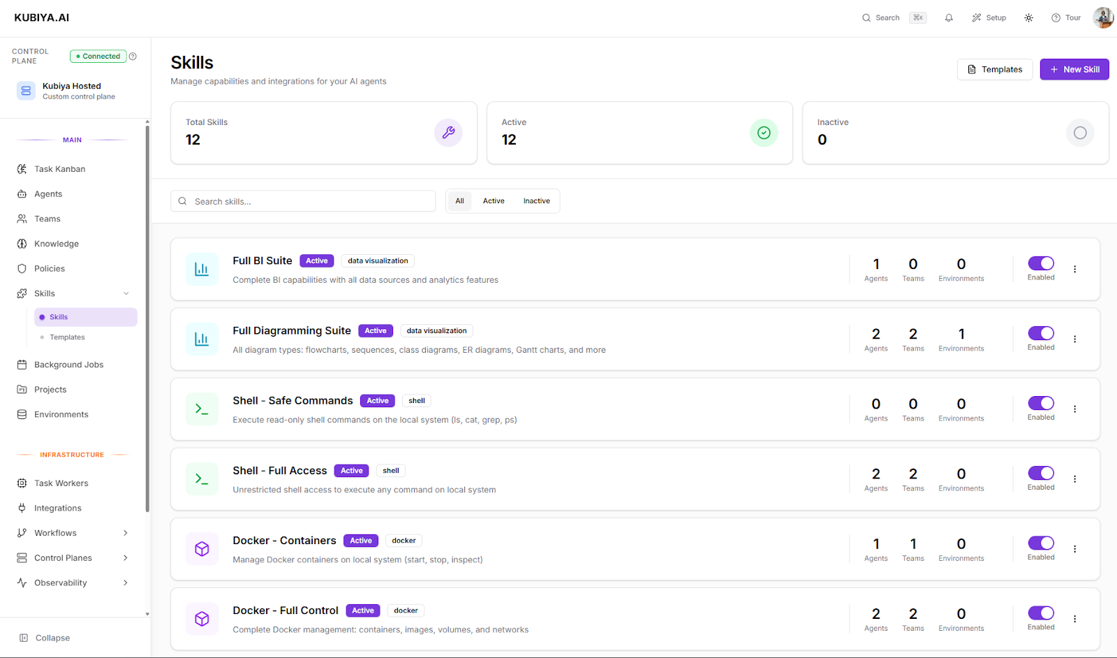Image resolution: width=1117 pixels, height=658 pixels.
Task: Click the Background Jobs sidebar icon
Action: (23, 364)
